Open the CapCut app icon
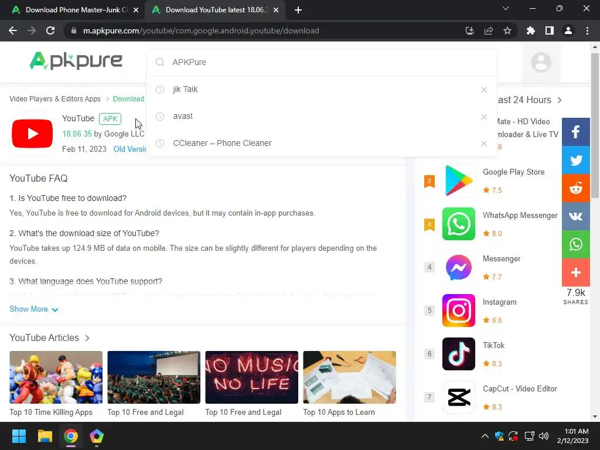The image size is (600, 450). 458,397
